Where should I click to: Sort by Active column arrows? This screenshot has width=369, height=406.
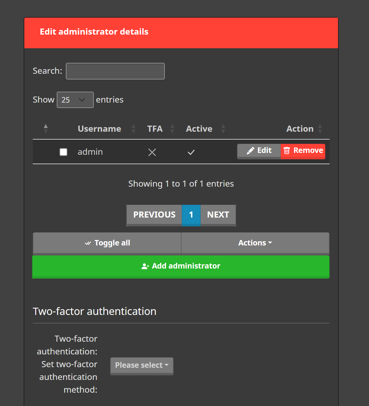coord(223,129)
